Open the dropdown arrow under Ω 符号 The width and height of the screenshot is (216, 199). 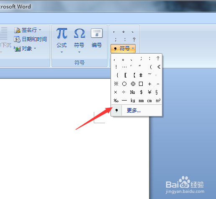pos(79,52)
